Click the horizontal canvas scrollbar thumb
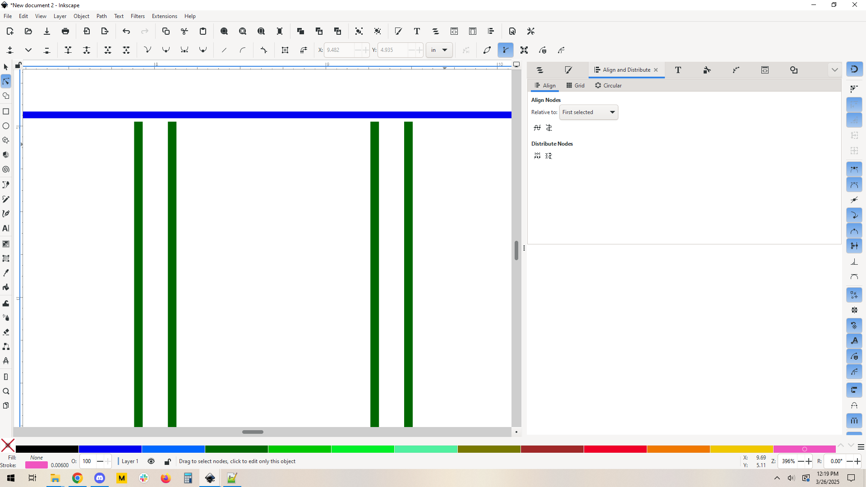 253,432
